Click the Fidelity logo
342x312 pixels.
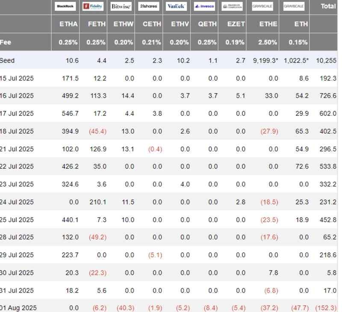coord(93,6)
